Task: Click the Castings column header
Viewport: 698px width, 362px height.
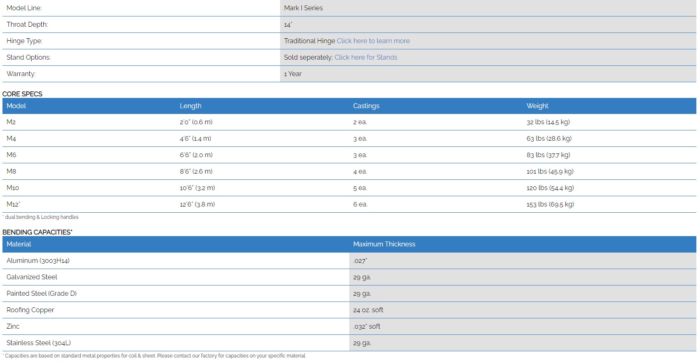Action: (x=366, y=106)
